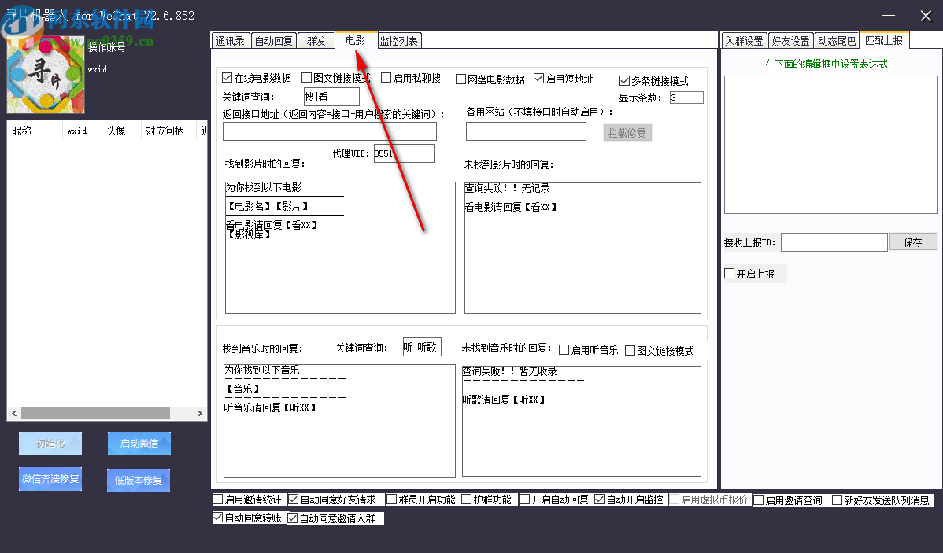Enable the 启用听音乐 checkbox
Image resolution: width=943 pixels, height=553 pixels.
click(x=564, y=349)
